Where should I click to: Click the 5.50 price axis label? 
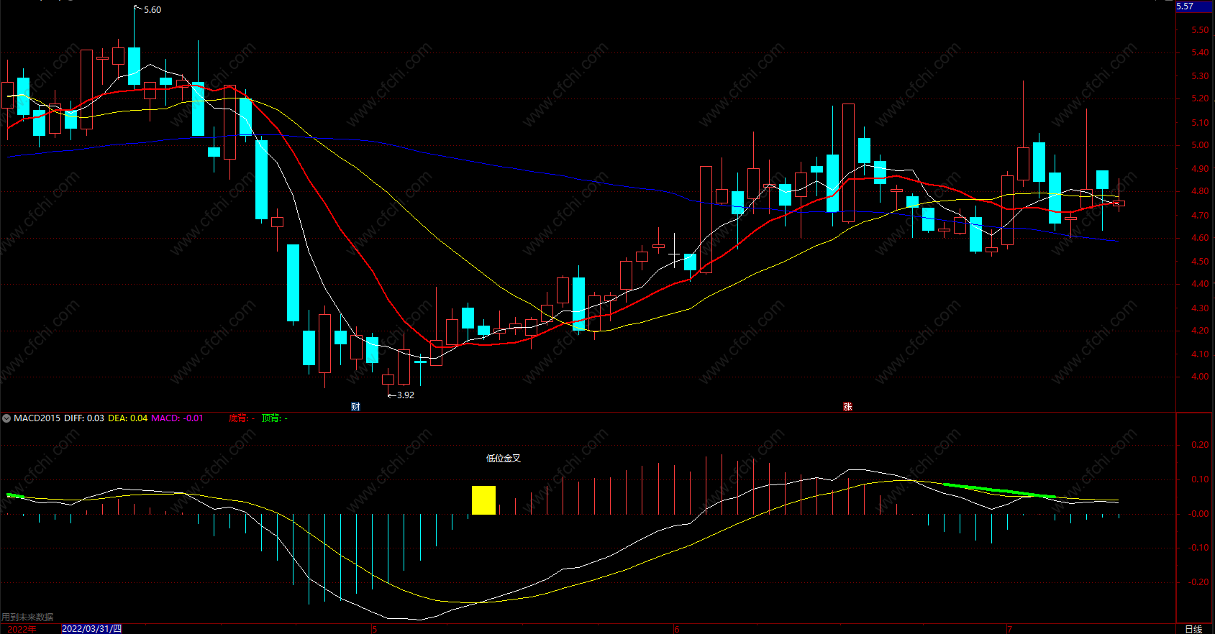(x=1200, y=30)
